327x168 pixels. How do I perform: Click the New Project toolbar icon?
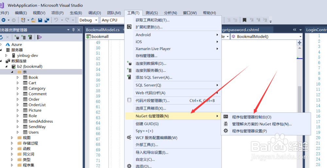coord(23,20)
